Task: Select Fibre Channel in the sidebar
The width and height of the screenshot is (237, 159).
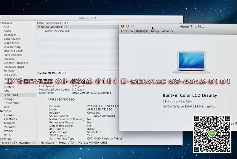Action: click(13, 55)
